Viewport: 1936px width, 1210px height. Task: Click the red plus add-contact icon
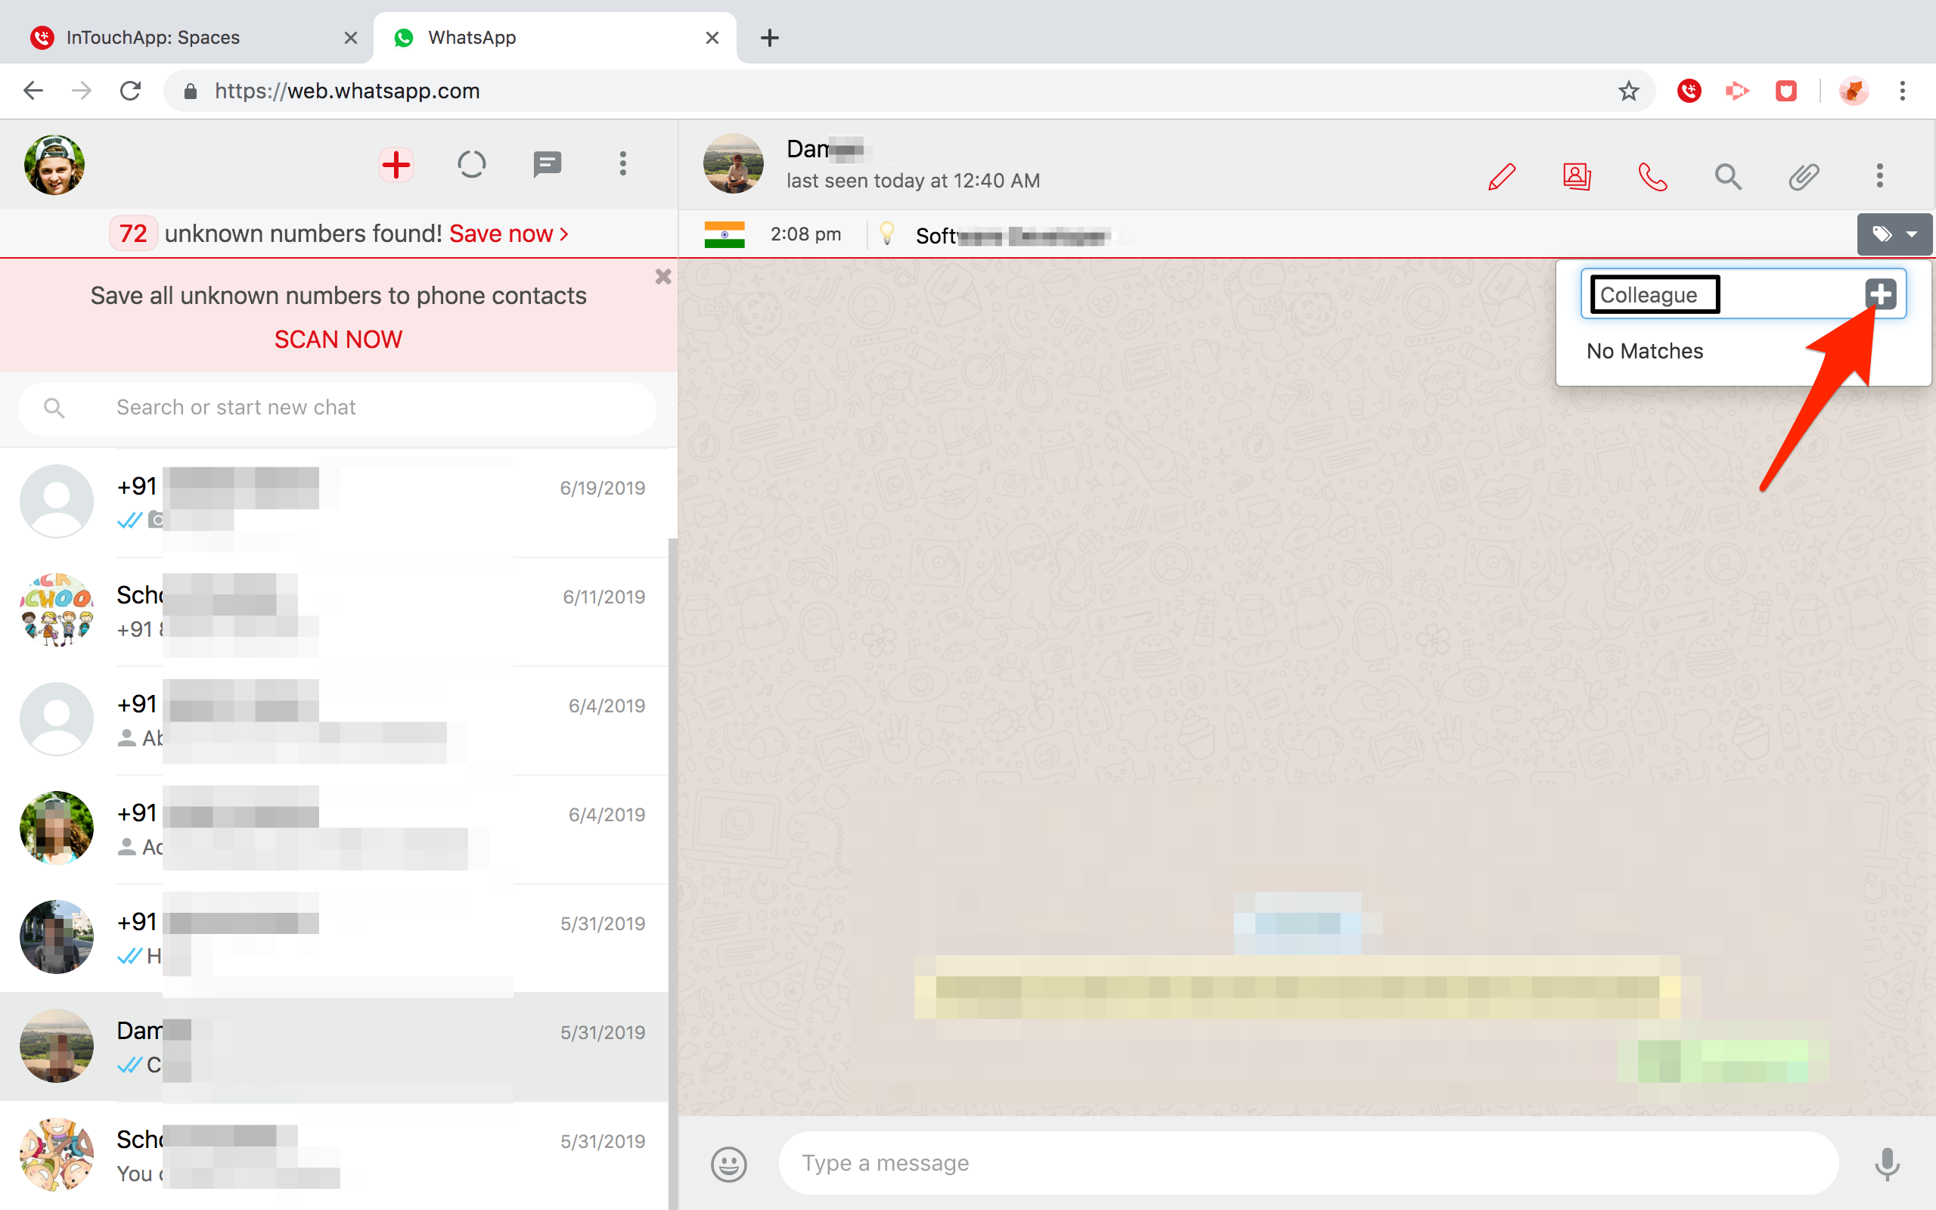pyautogui.click(x=396, y=165)
